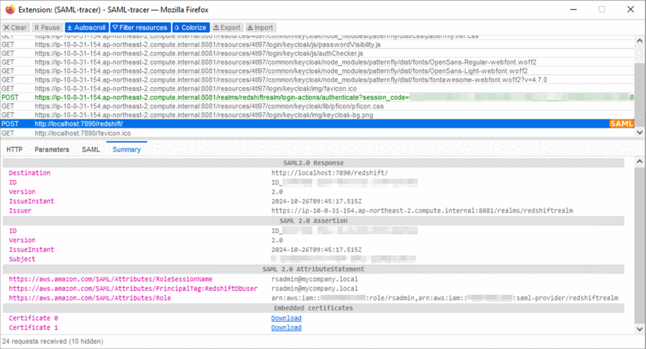646x349 pixels.
Task: Click the Firefox icon in title bar
Action: click(10, 9)
